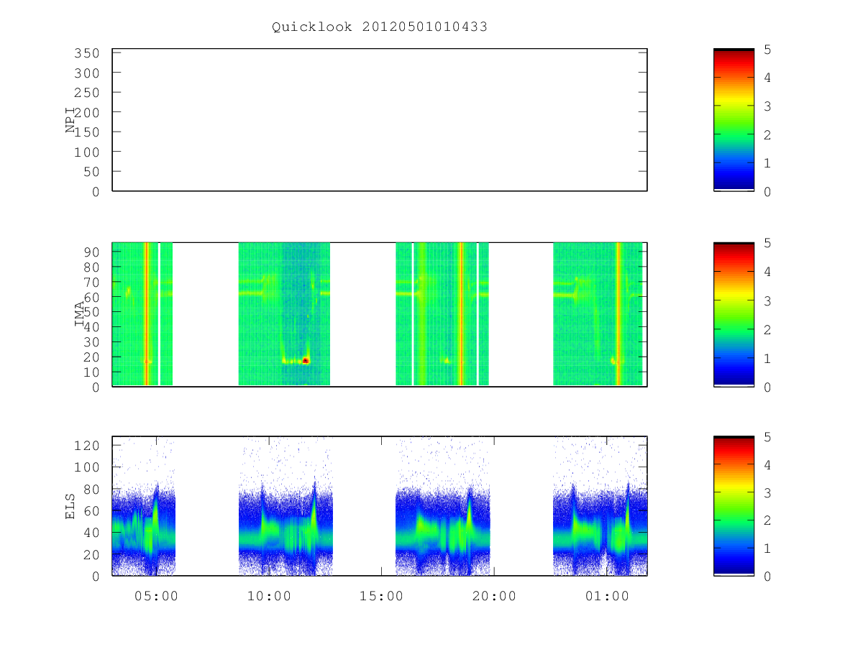
Task: Click the 5 label on NPI colorbar
Action: click(x=768, y=50)
